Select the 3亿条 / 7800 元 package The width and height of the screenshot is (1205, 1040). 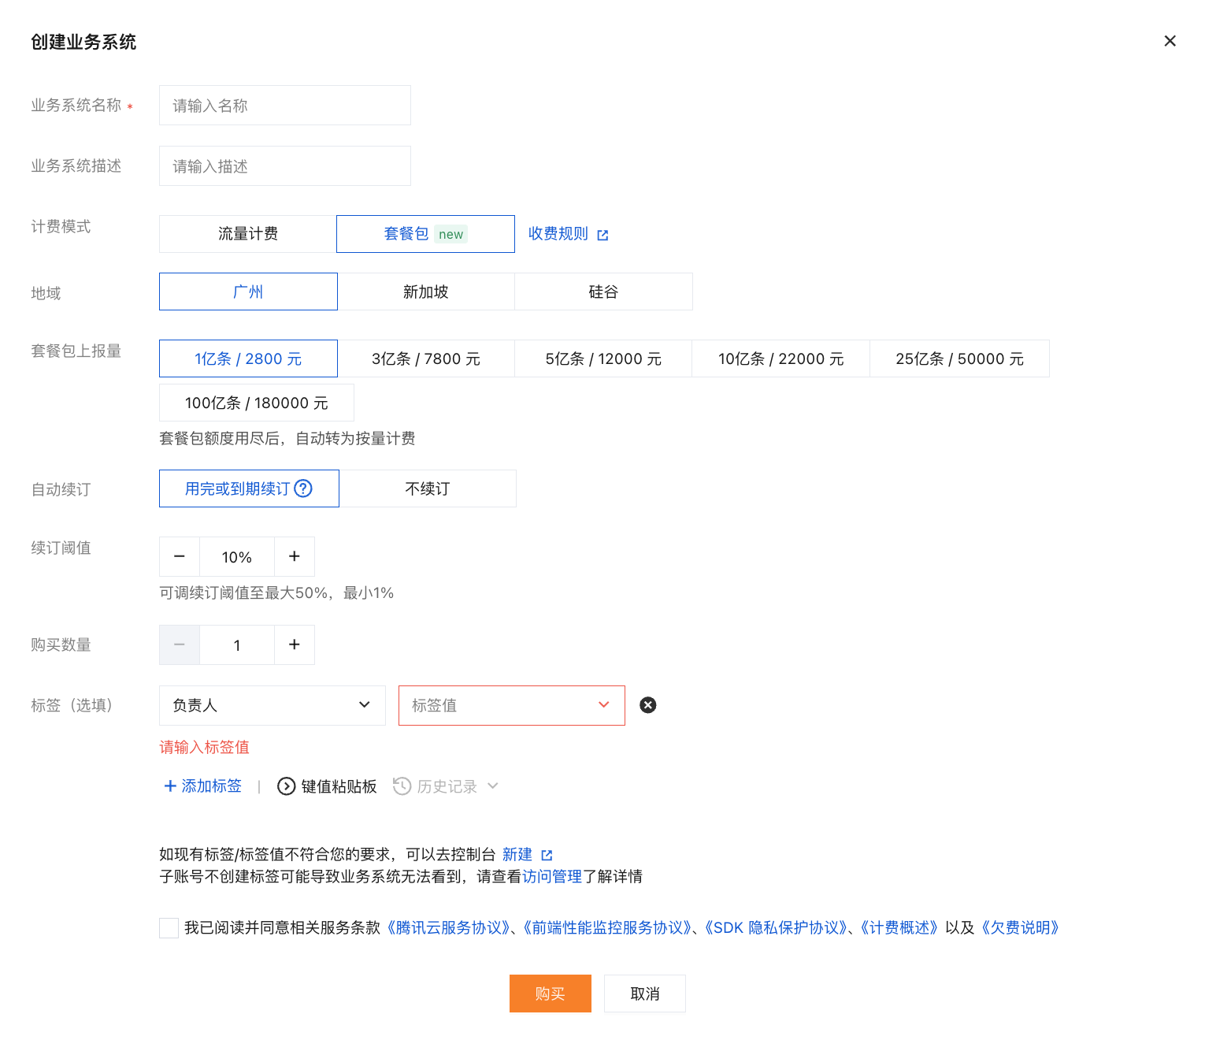(x=426, y=358)
